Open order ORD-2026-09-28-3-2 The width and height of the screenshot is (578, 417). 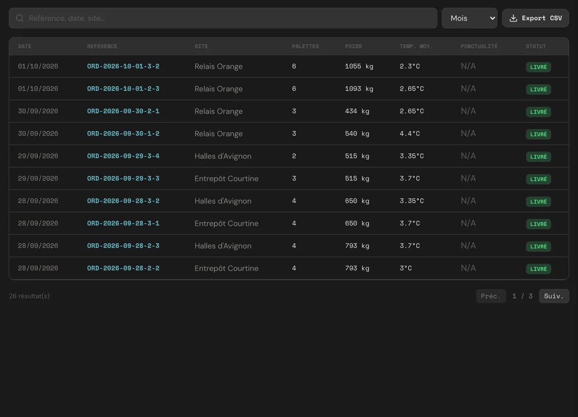point(123,201)
